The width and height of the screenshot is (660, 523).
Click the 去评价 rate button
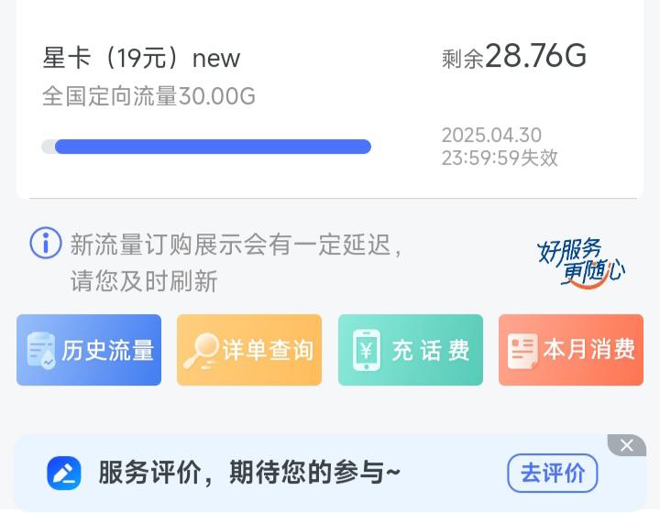coord(552,473)
